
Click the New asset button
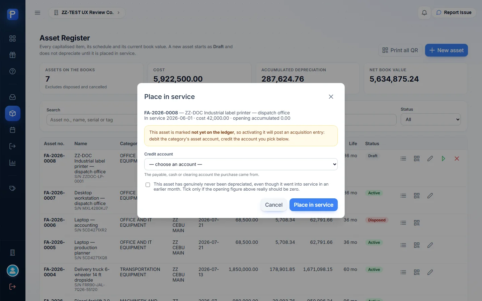pyautogui.click(x=447, y=50)
